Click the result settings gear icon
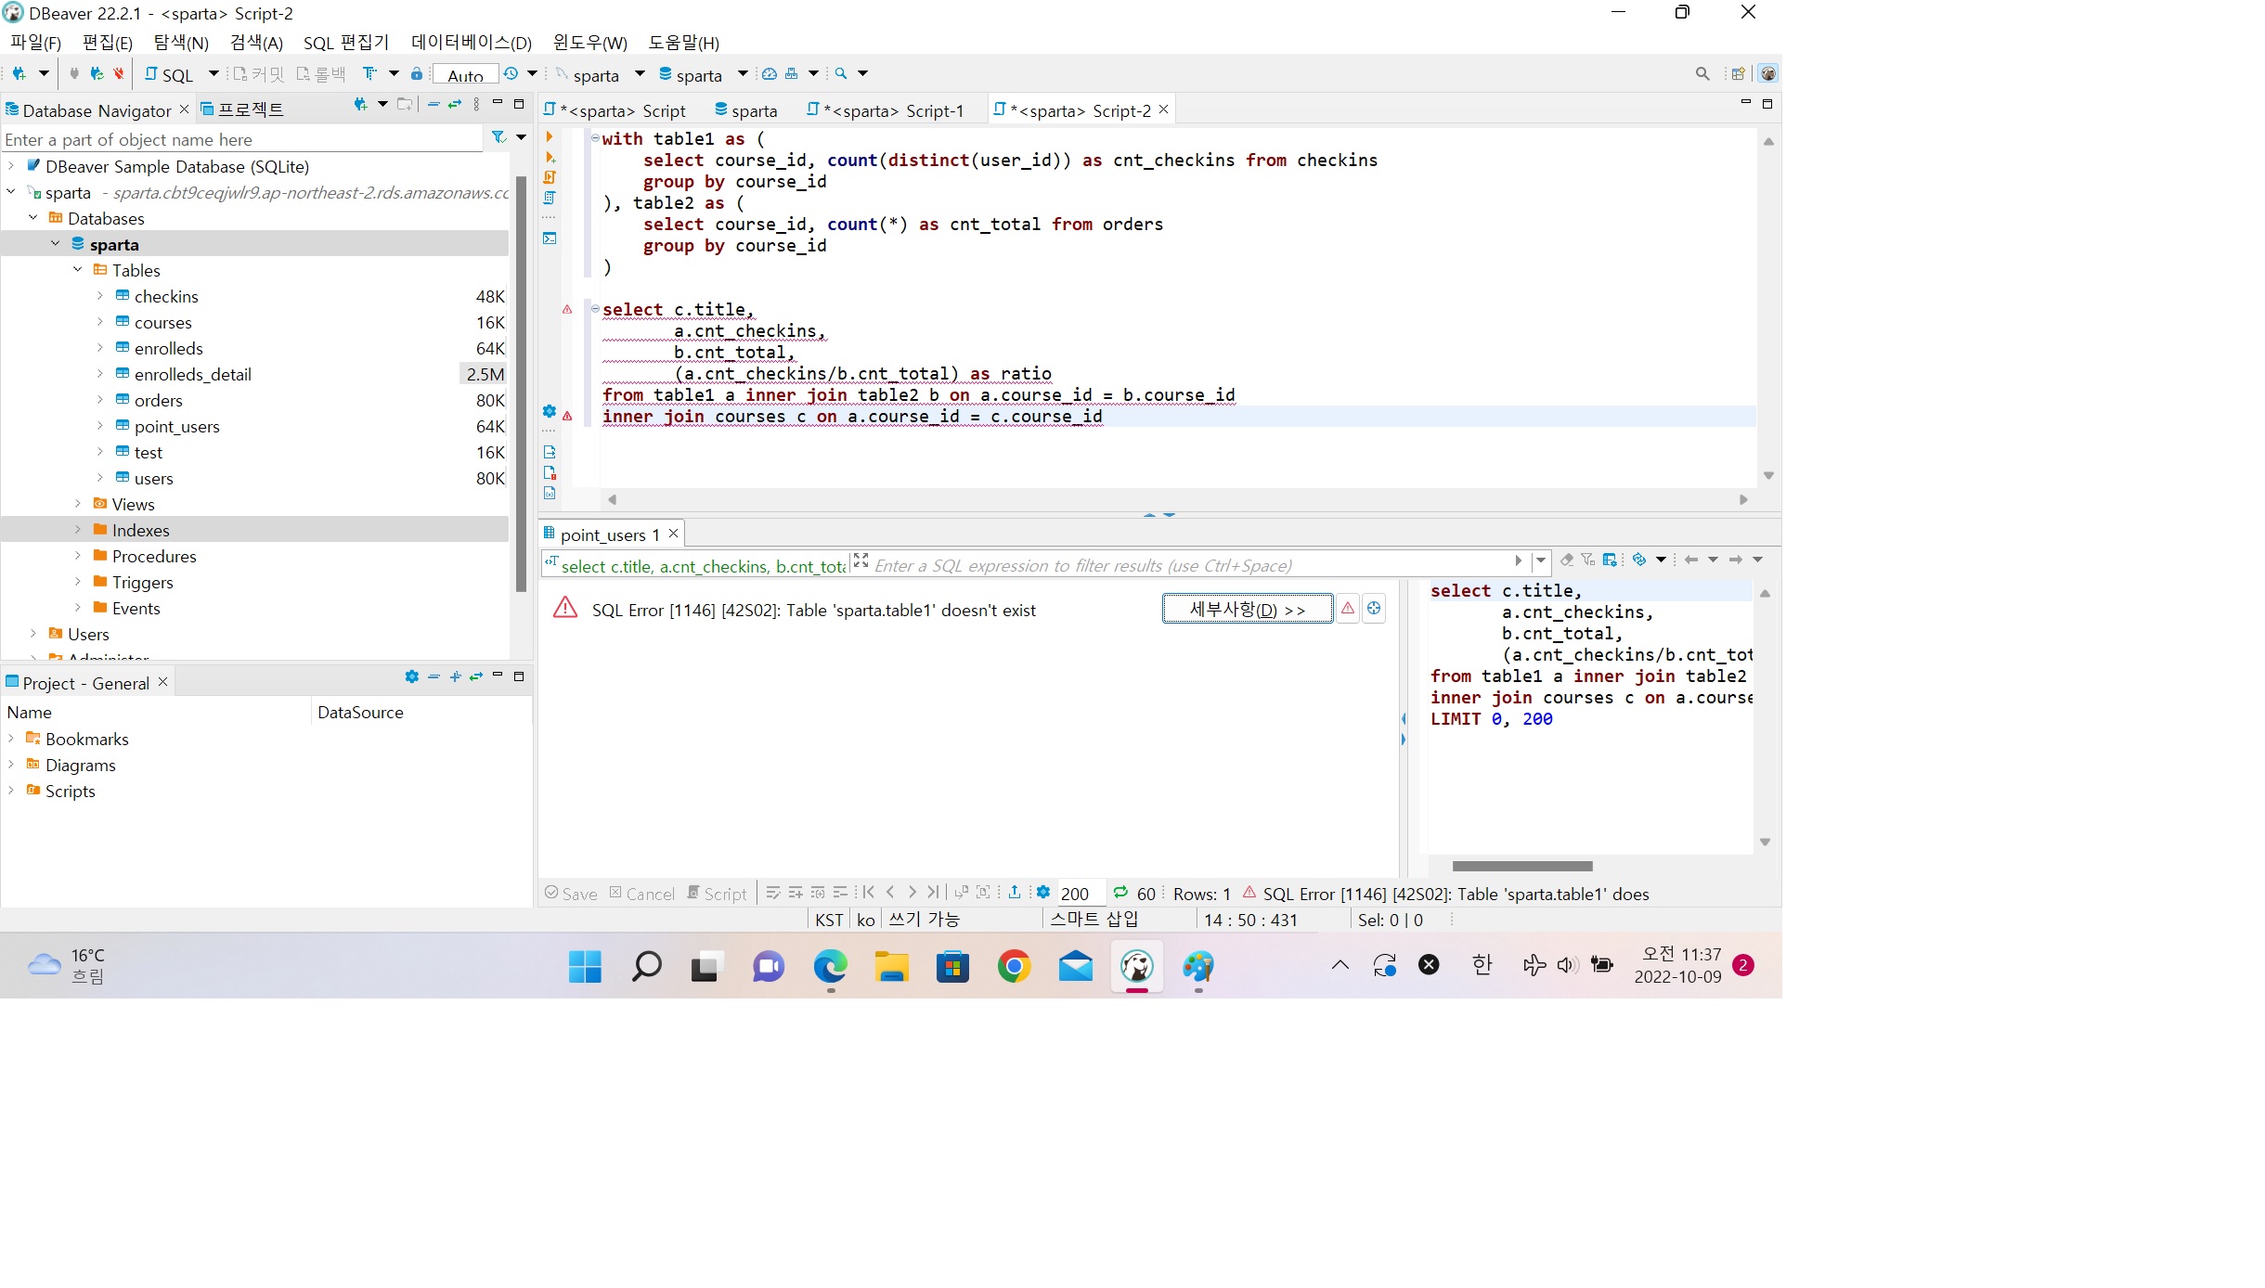 pyautogui.click(x=1043, y=892)
